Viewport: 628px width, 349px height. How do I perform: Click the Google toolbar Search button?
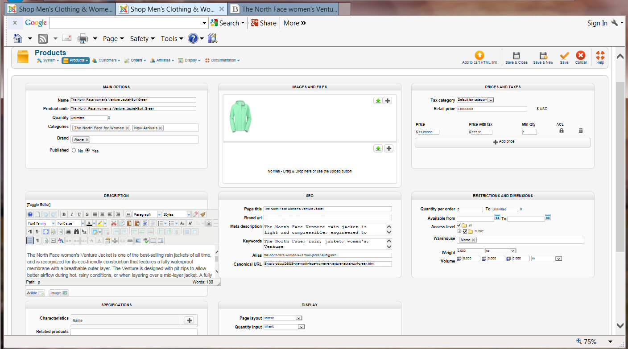[x=225, y=23]
